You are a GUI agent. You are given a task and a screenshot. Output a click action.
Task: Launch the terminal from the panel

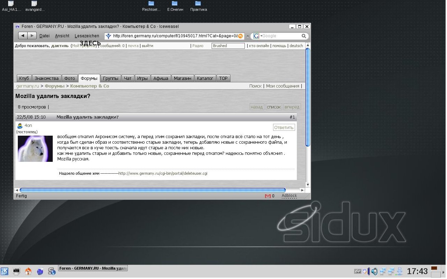(x=16, y=271)
